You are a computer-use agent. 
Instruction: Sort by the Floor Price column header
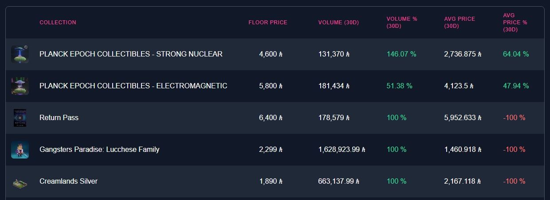267,23
